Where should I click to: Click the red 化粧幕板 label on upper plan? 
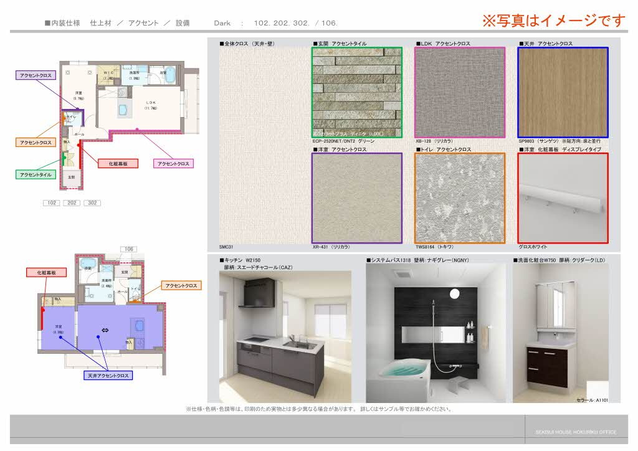118,163
